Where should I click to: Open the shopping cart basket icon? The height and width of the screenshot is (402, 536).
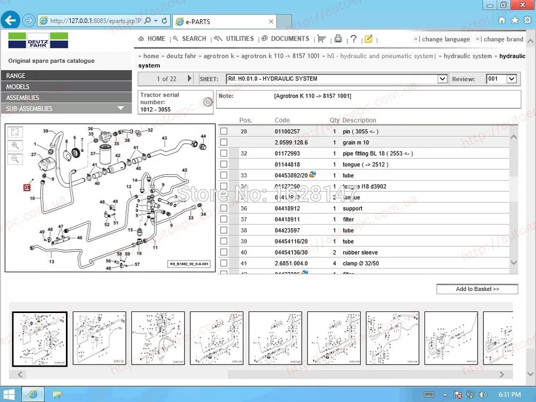pyautogui.click(x=321, y=39)
